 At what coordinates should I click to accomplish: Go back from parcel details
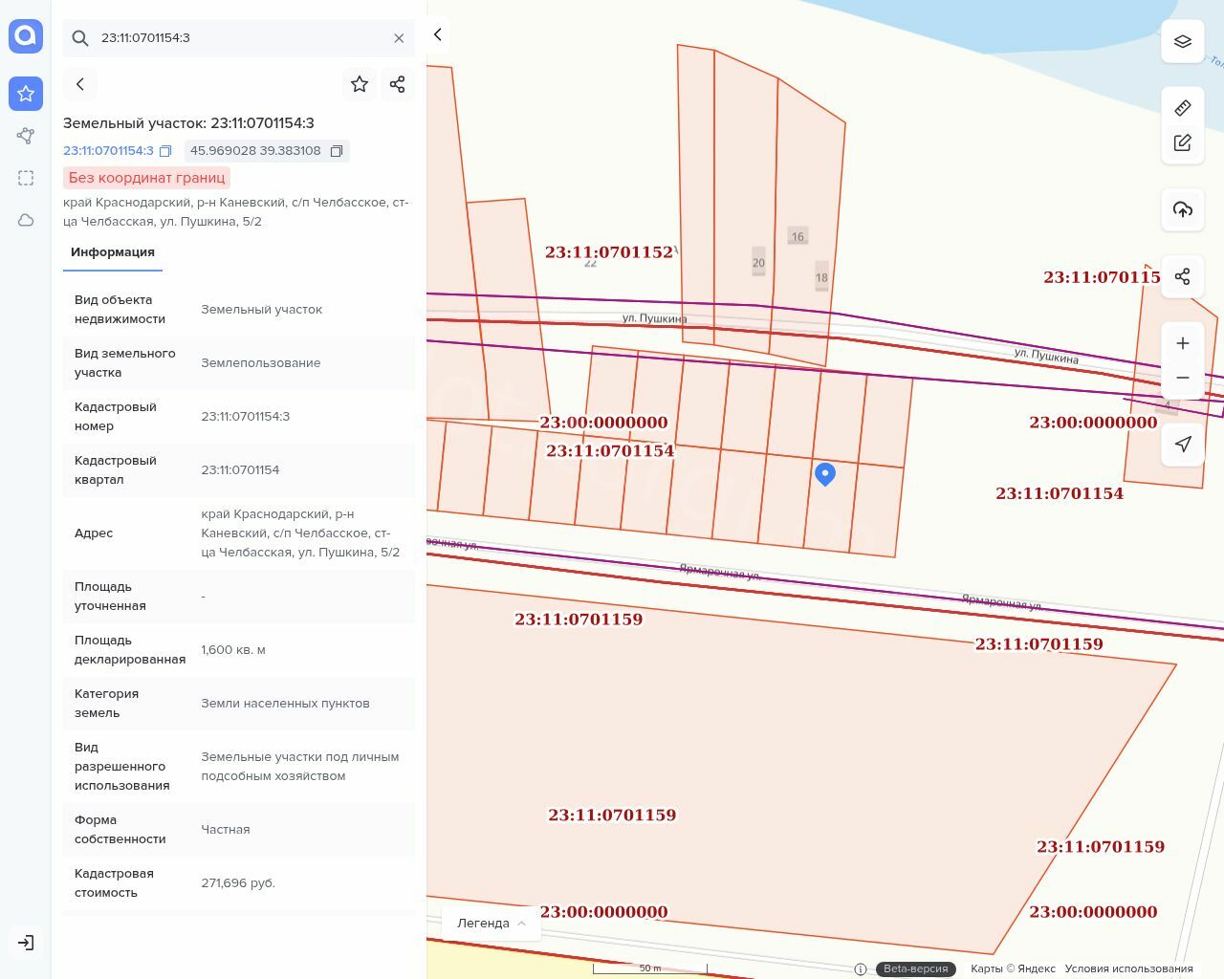(x=80, y=84)
